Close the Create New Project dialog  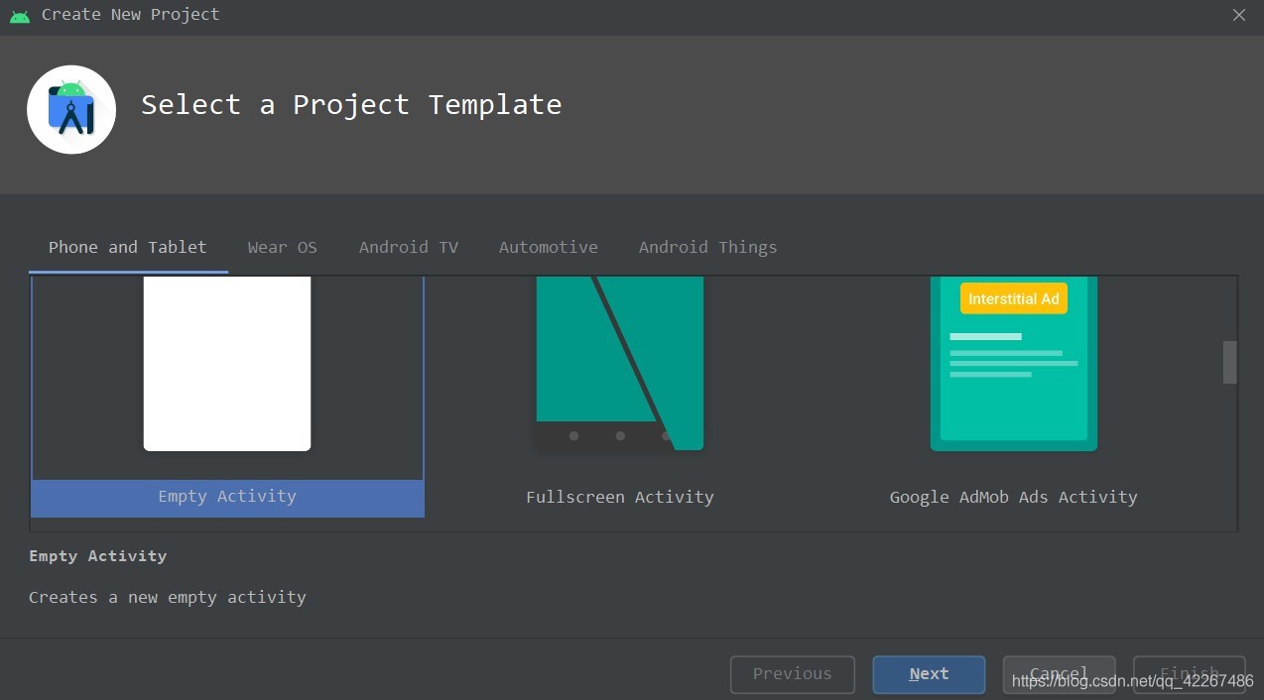pos(1239,15)
